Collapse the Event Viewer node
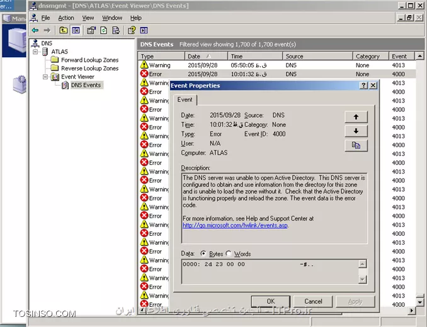Image resolution: width=427 pixels, height=327 pixels. (45, 77)
